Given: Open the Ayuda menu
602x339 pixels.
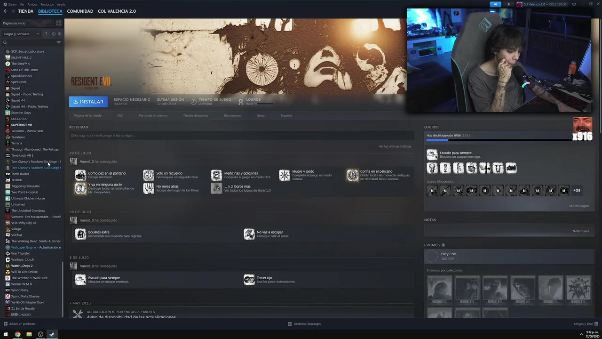Looking at the screenshot, I should pos(61,4).
